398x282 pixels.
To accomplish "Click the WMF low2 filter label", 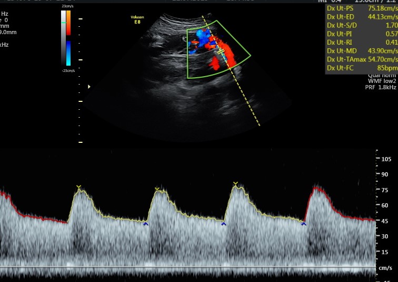I will 380,81.
